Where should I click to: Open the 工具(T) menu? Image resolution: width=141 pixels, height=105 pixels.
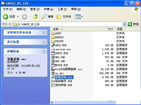coord(62,9)
